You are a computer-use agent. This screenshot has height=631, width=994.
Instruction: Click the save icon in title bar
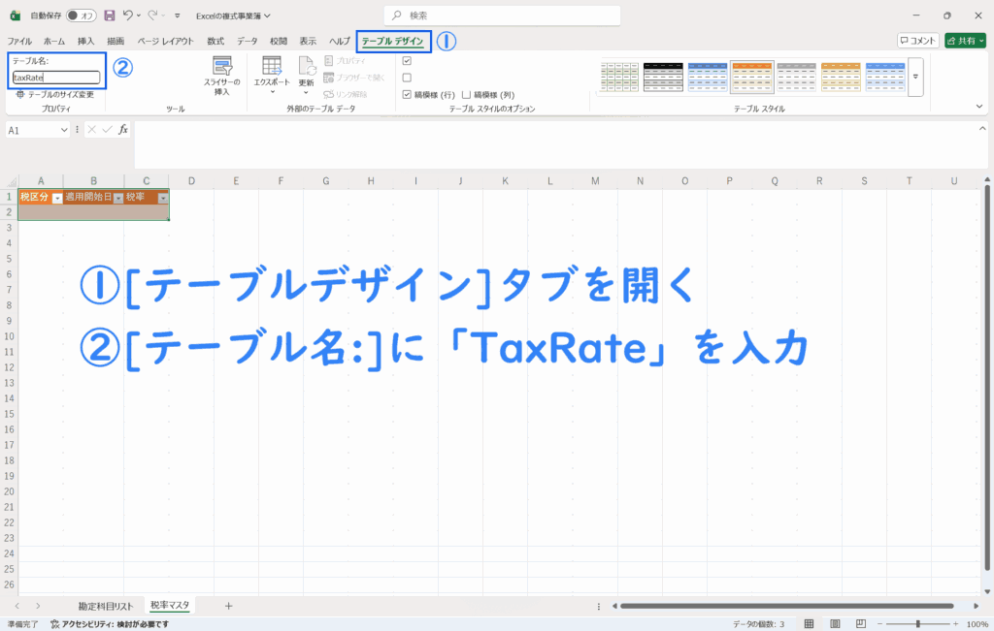(x=109, y=16)
